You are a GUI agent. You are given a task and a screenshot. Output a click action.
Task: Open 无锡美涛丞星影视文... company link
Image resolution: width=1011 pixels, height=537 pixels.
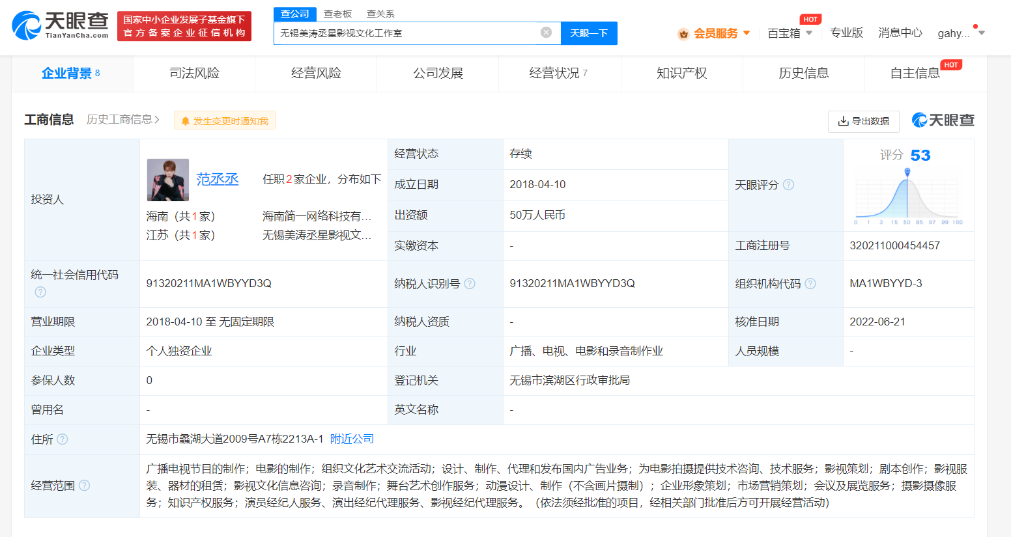(317, 235)
